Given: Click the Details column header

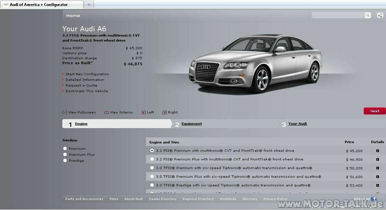Looking at the screenshot, I should [x=377, y=142].
